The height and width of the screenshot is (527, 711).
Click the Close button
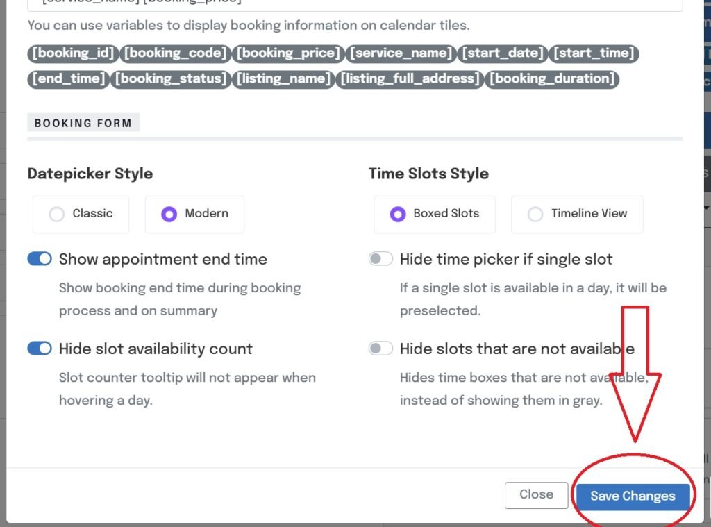(x=536, y=494)
